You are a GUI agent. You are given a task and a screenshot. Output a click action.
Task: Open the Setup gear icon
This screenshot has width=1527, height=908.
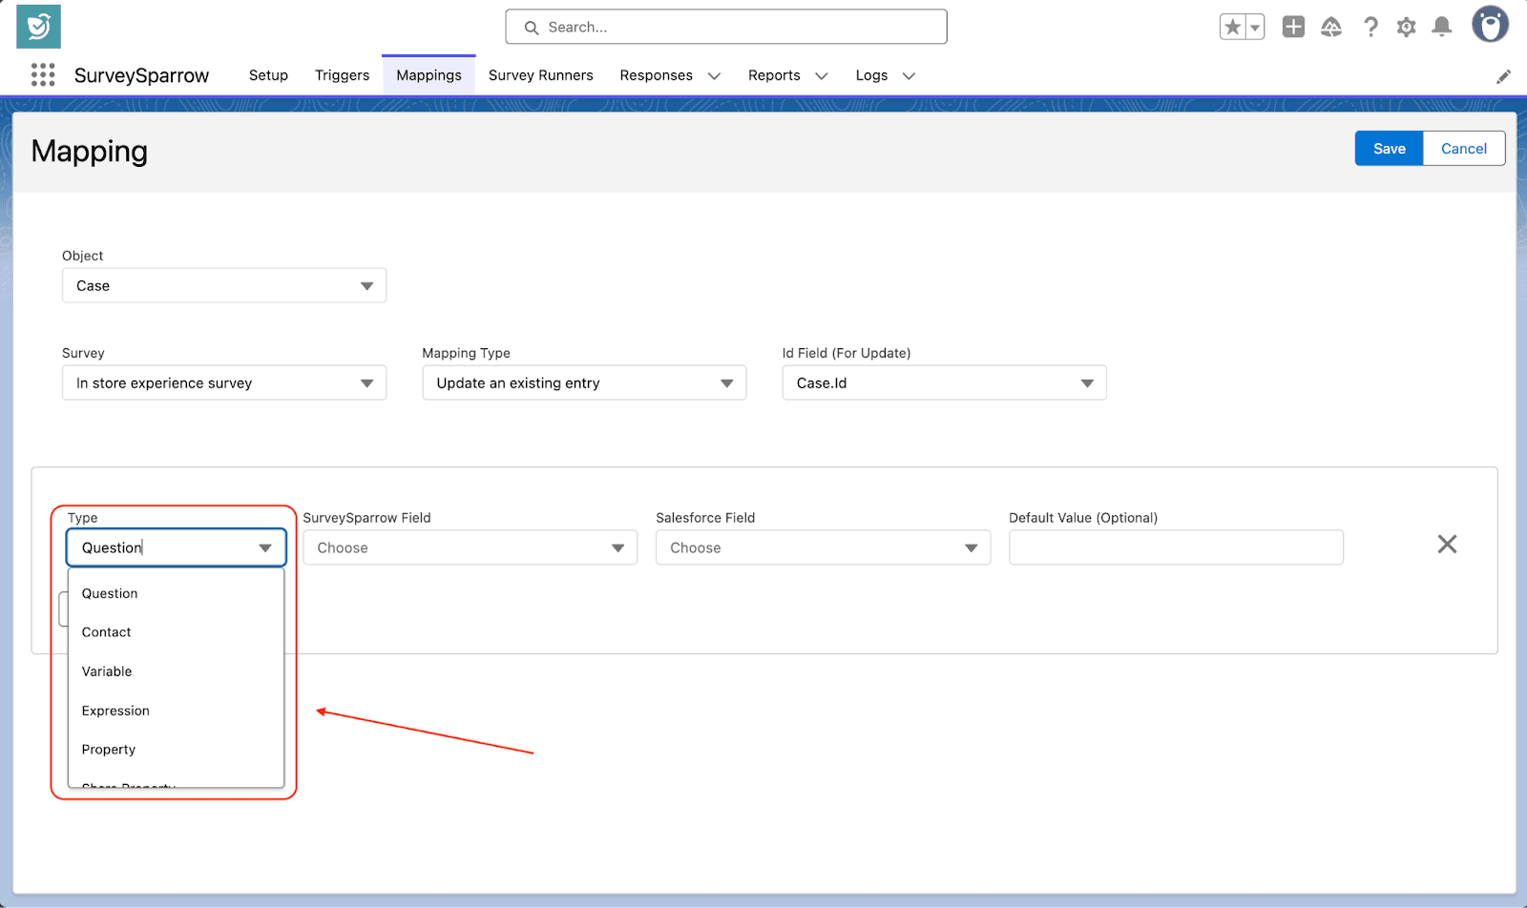pyautogui.click(x=1406, y=27)
